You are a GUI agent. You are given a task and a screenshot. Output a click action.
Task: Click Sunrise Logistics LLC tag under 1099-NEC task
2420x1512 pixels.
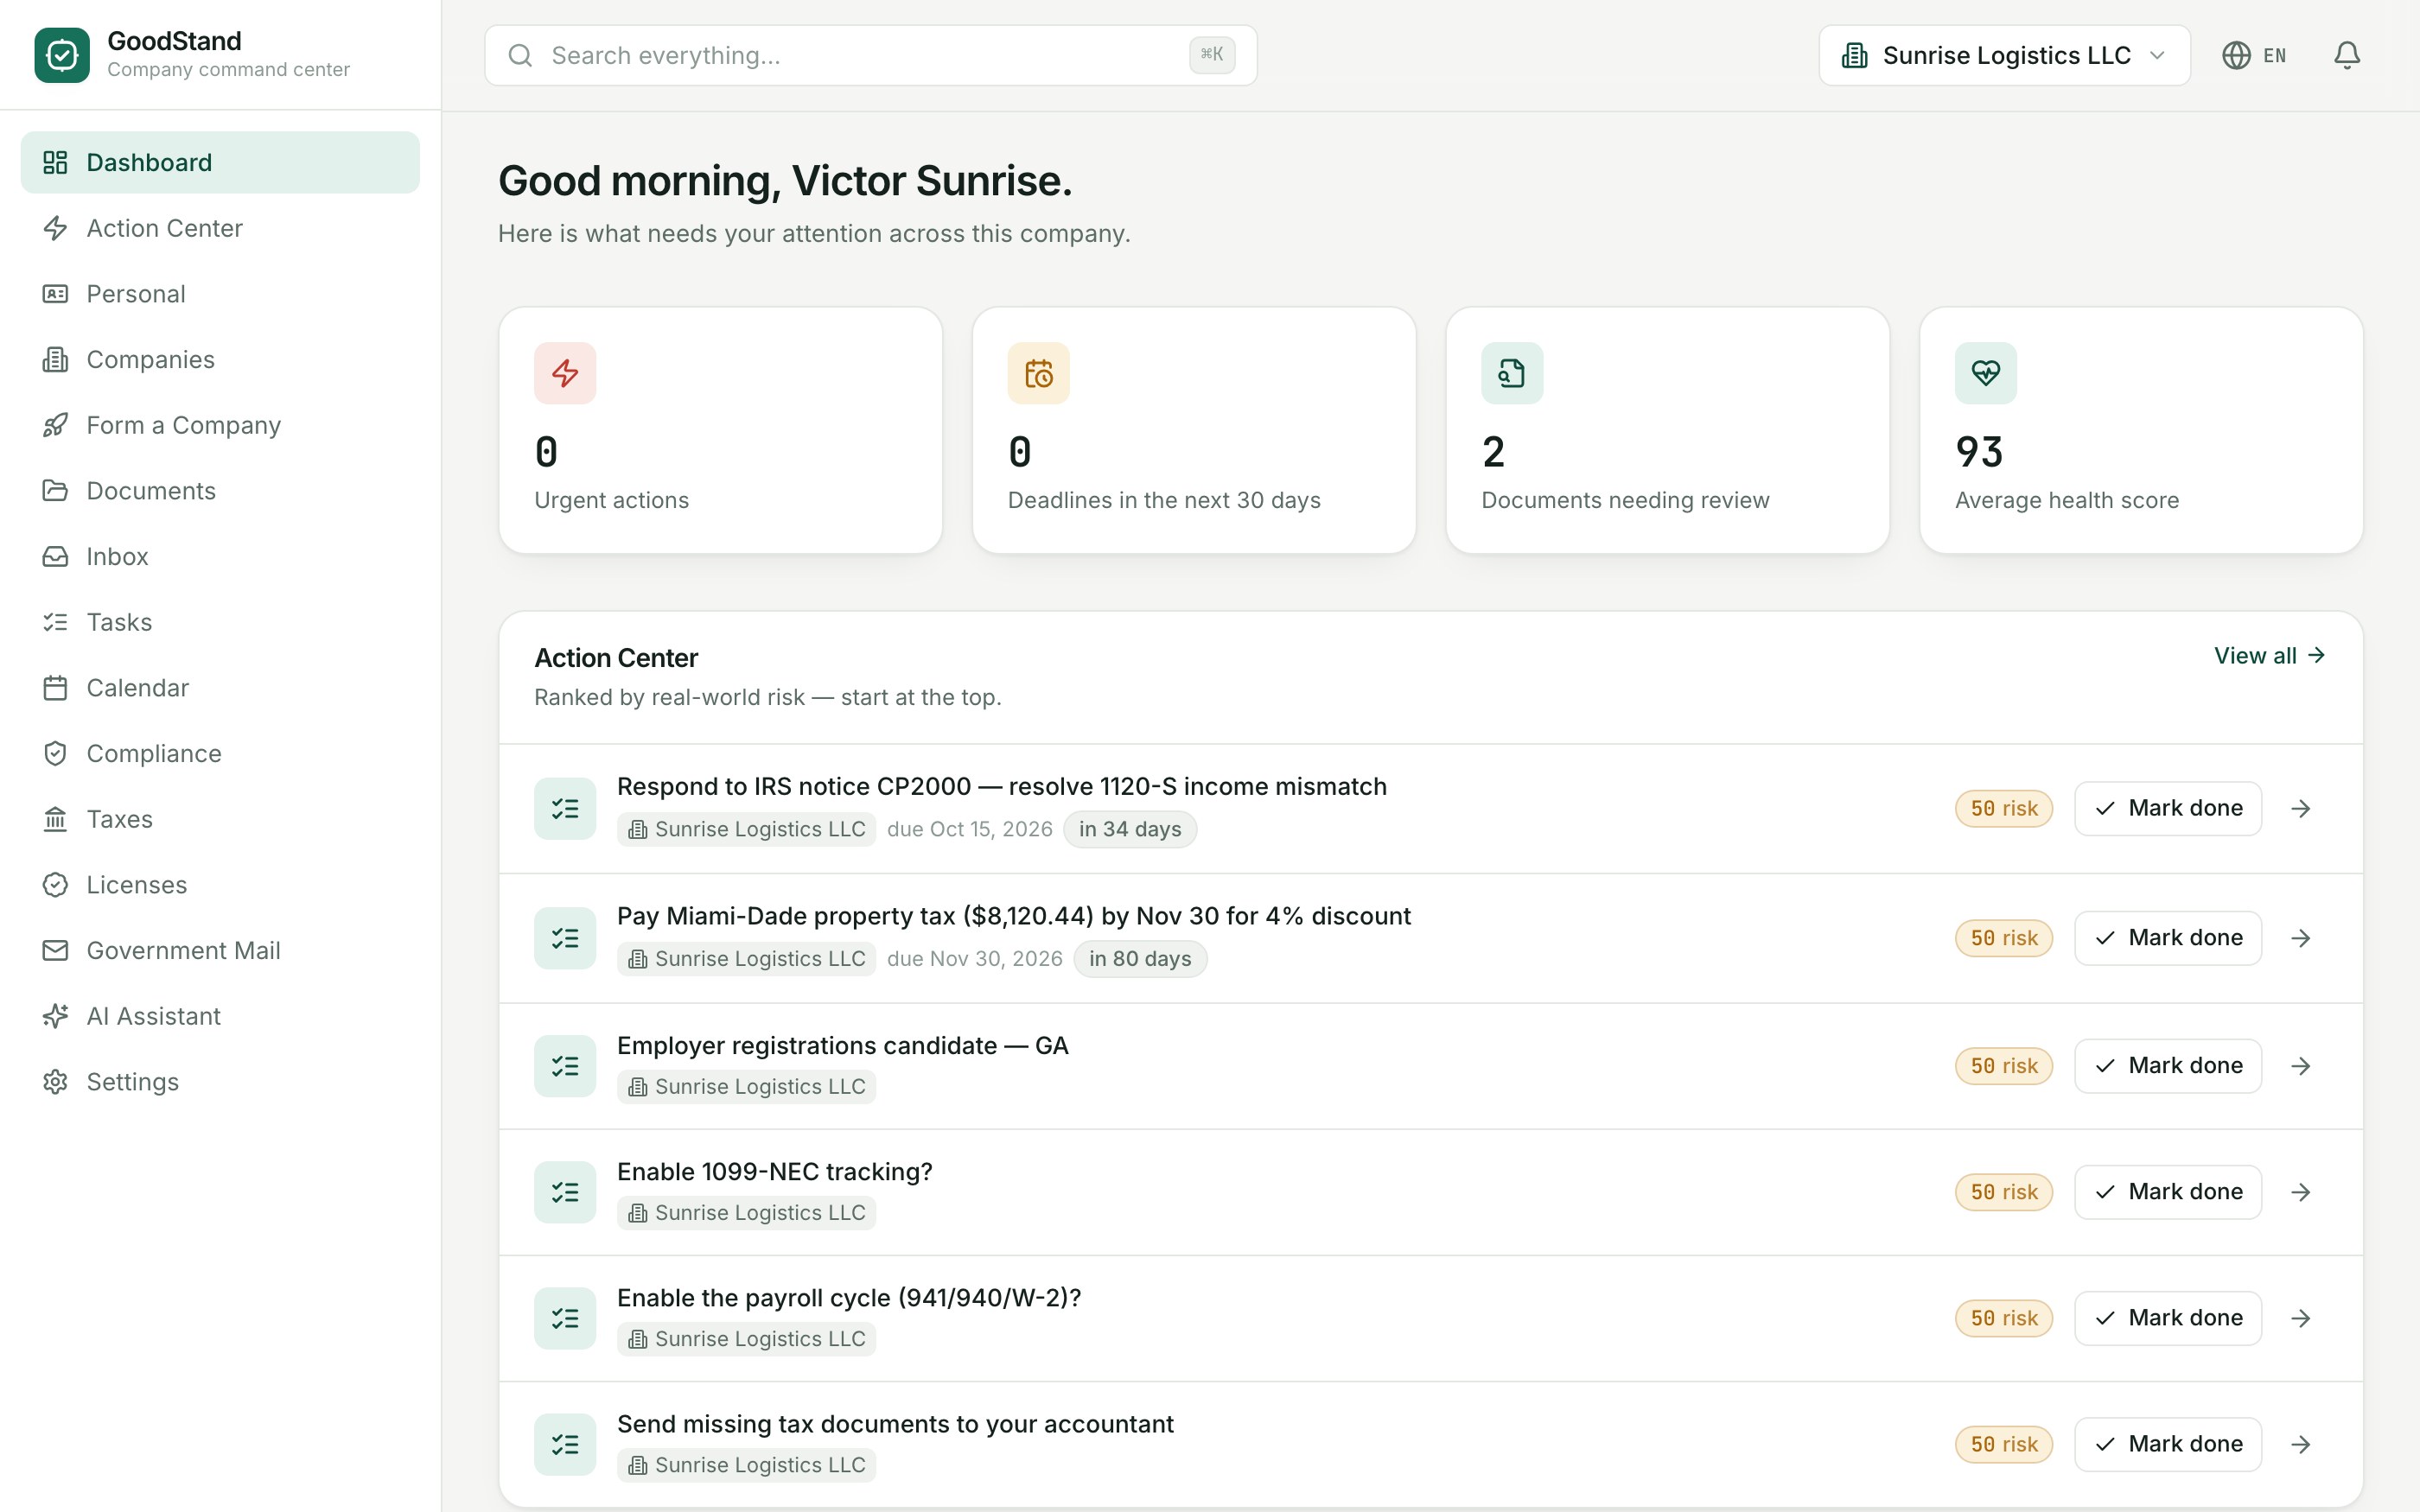coord(747,1213)
